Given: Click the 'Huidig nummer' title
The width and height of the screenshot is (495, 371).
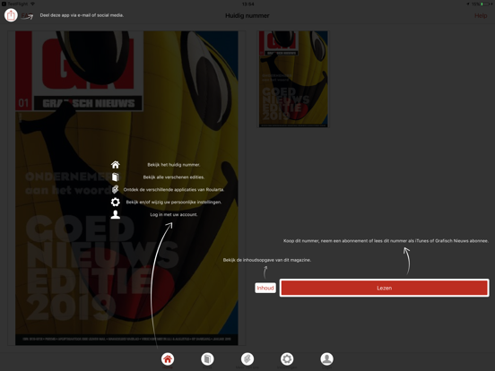Looking at the screenshot, I should 247,16.
